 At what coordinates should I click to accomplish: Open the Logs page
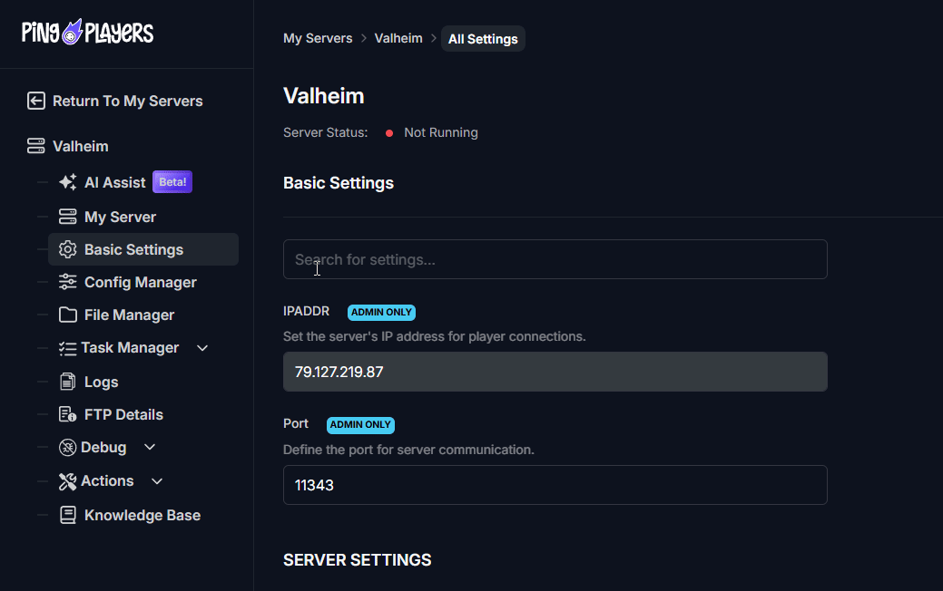click(101, 382)
